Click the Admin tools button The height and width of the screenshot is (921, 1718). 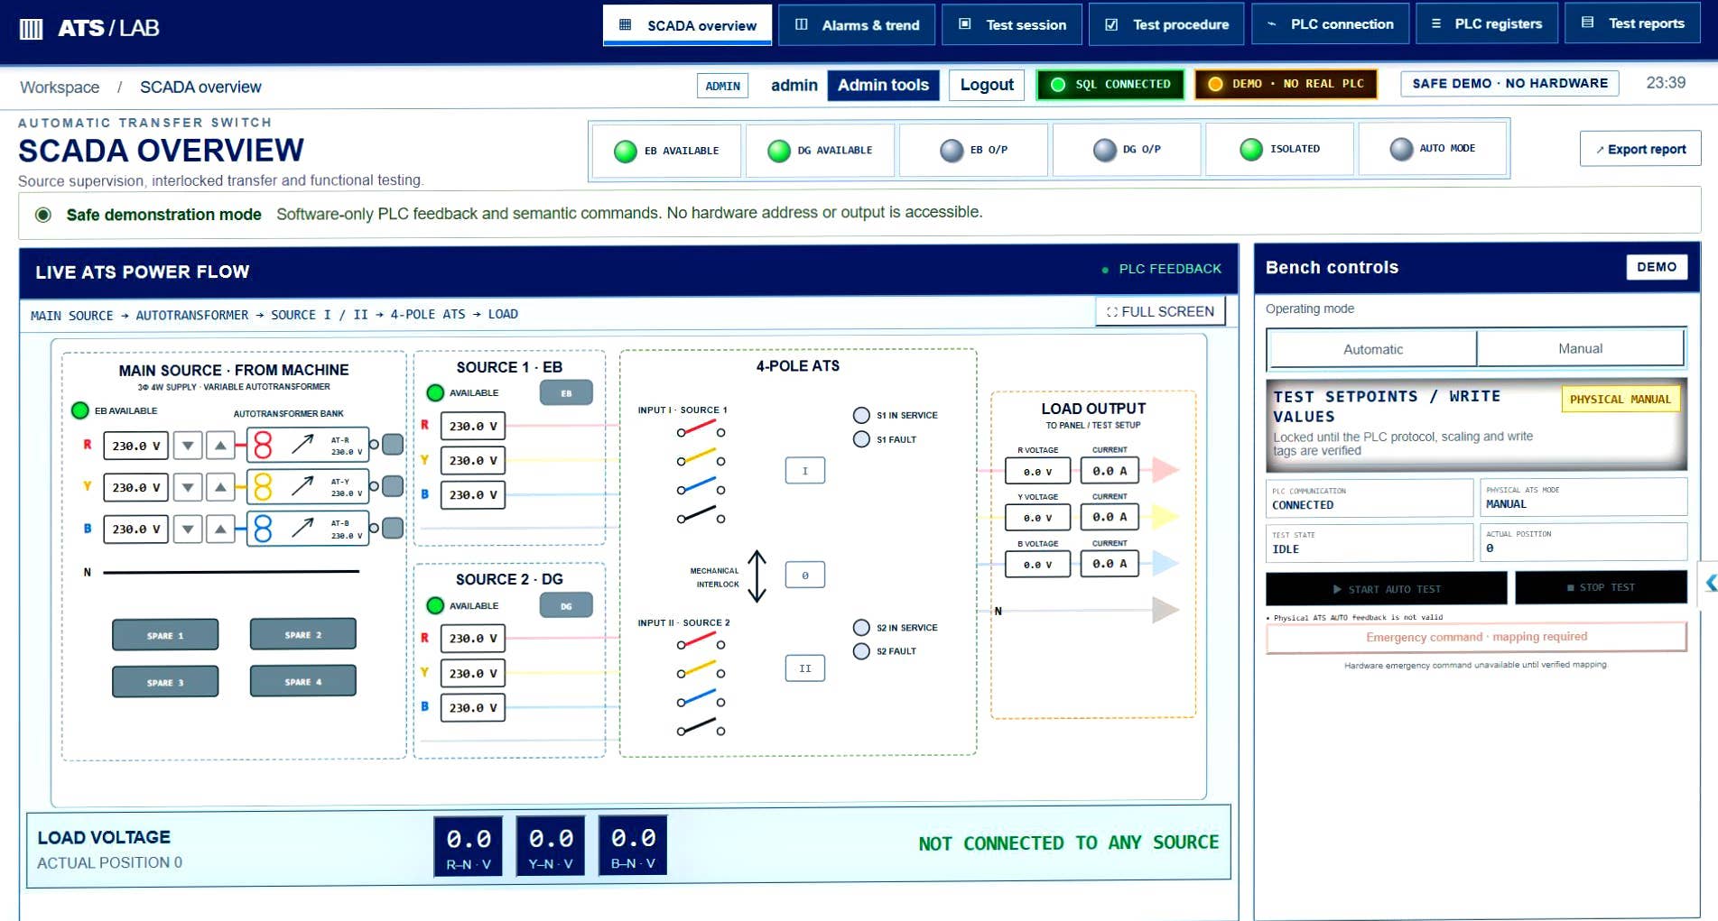point(883,85)
